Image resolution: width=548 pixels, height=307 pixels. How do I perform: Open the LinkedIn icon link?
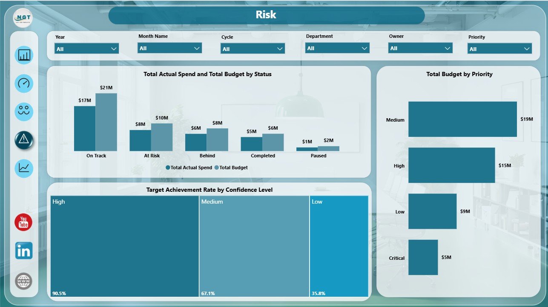click(24, 251)
